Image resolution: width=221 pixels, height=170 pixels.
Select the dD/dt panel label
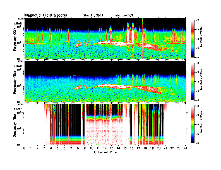(x=18, y=66)
